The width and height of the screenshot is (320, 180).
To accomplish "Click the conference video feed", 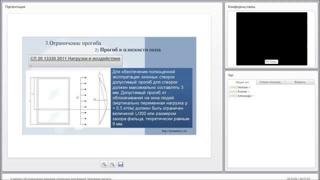I will pos(271,39).
